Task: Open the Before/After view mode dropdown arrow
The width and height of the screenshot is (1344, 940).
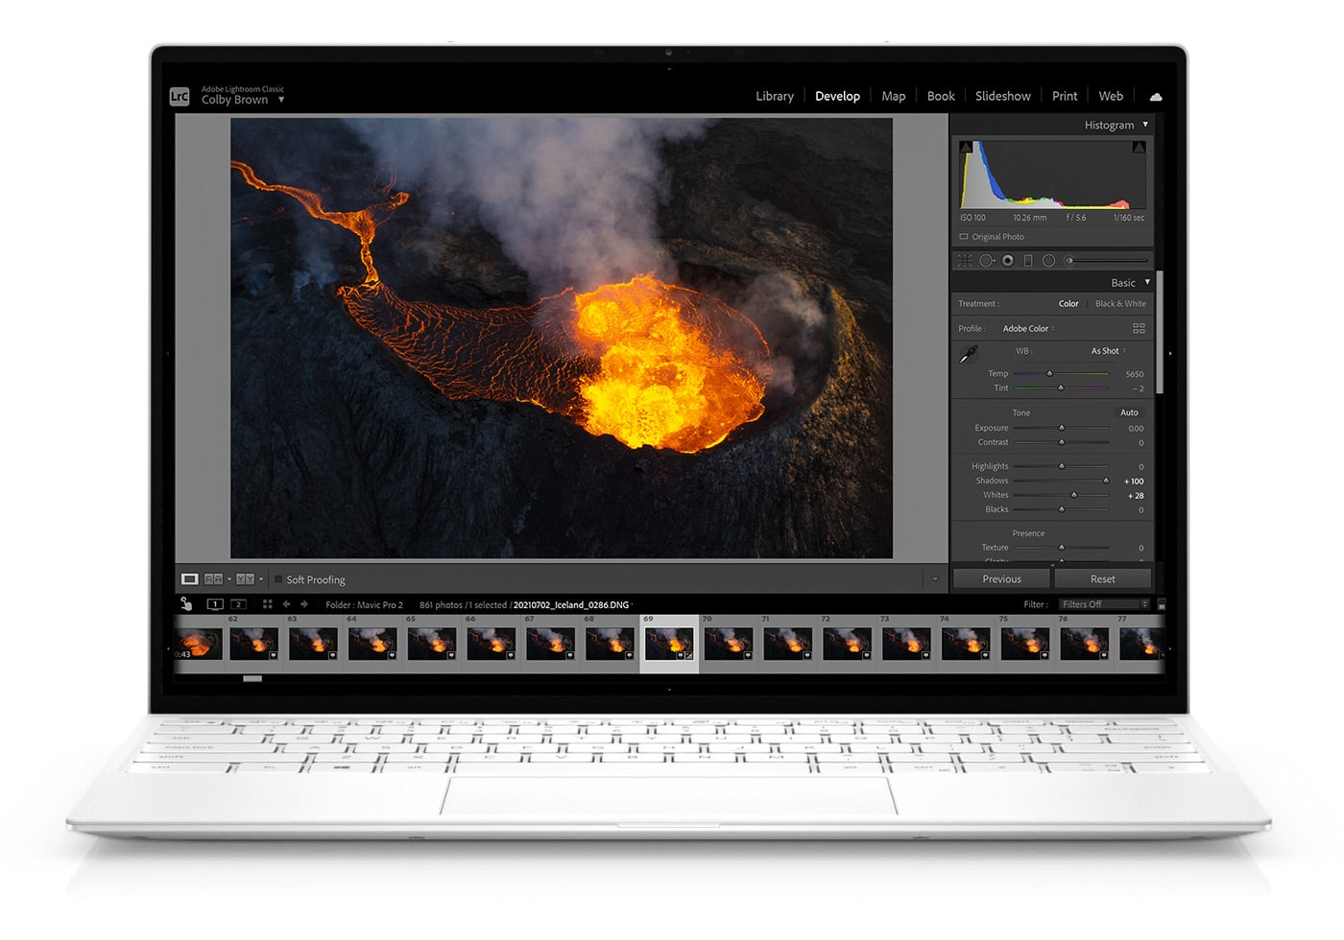Action: [260, 579]
